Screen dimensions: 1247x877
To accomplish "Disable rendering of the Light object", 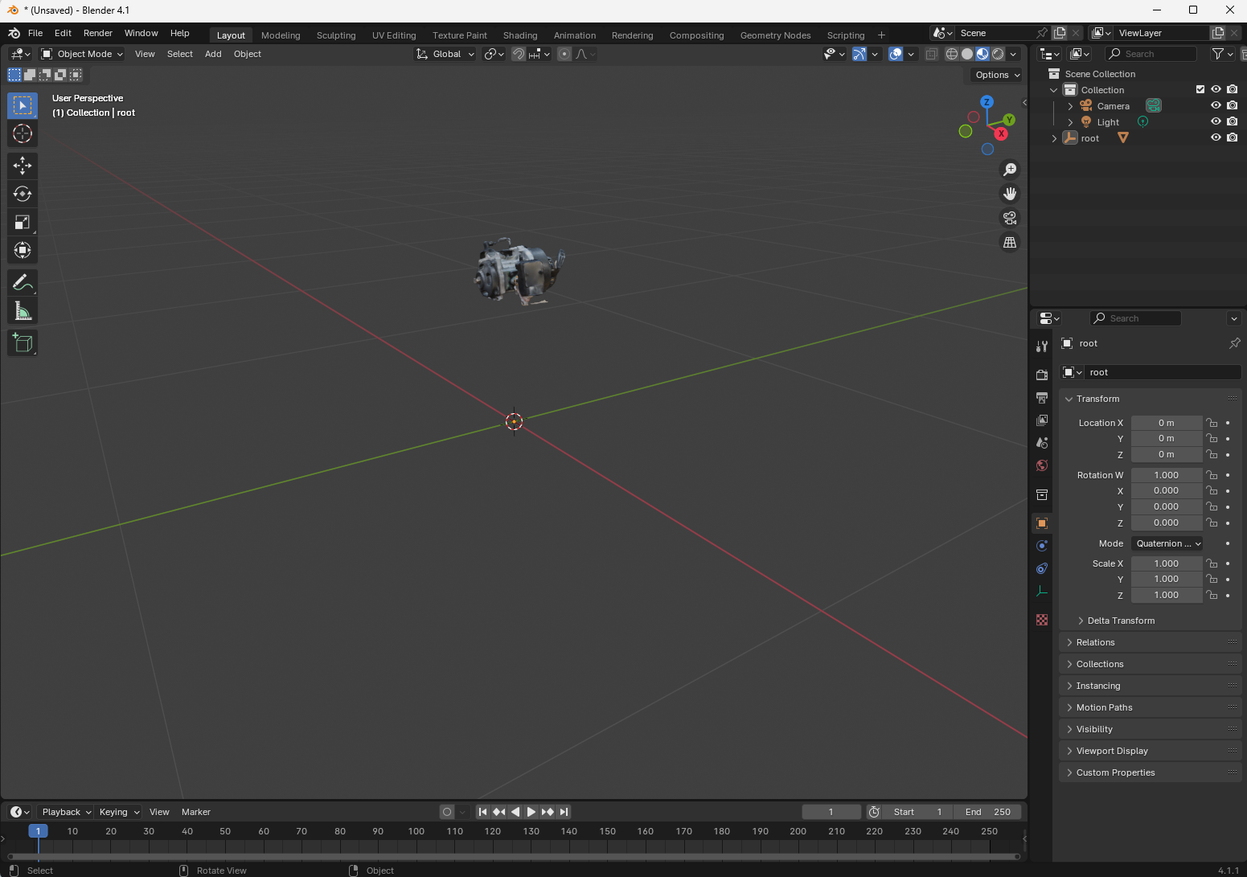I will [x=1232, y=121].
